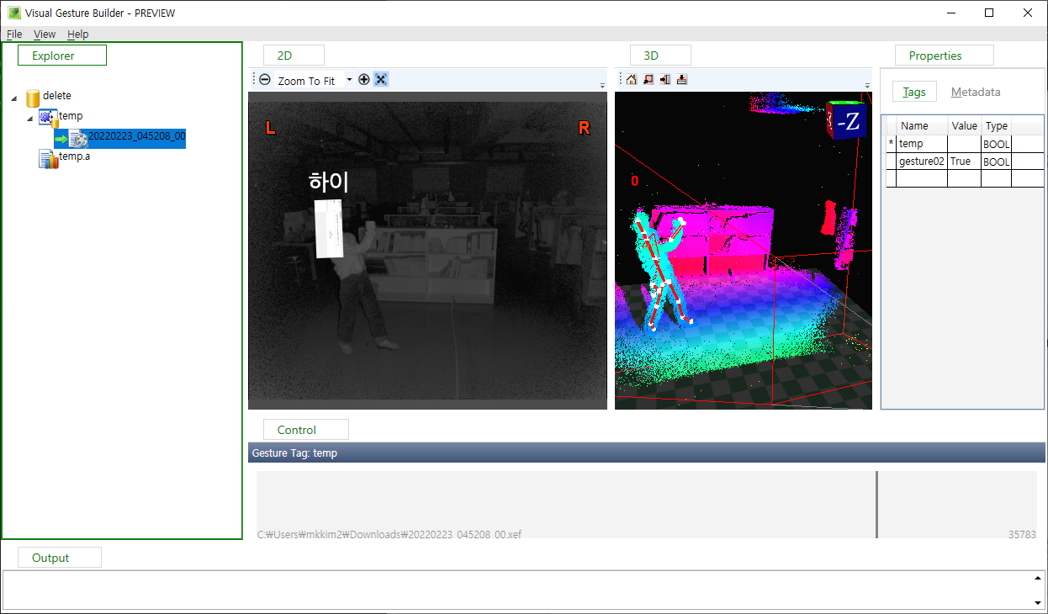Toggle the fit-to-window zoom icon

click(x=381, y=80)
